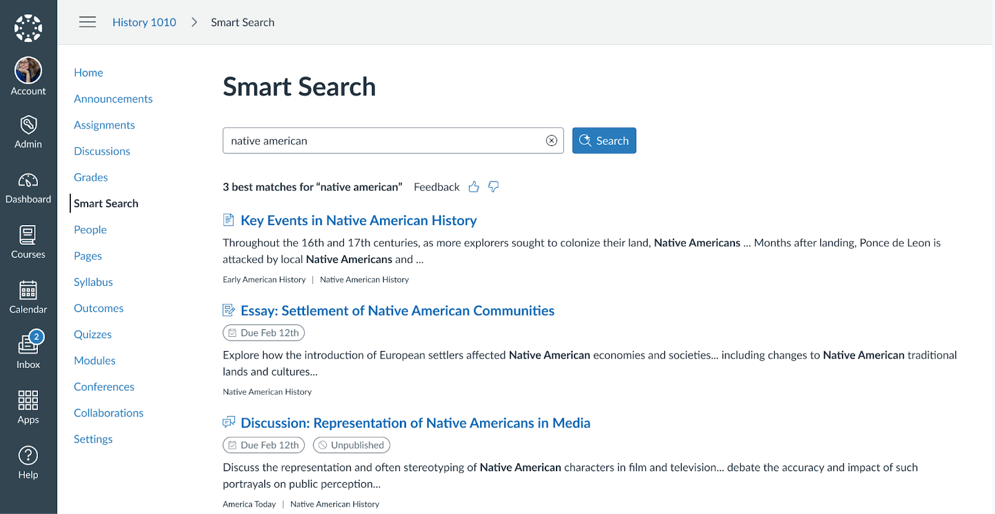Go to Home in course menu
The height and width of the screenshot is (514, 995).
tap(88, 73)
